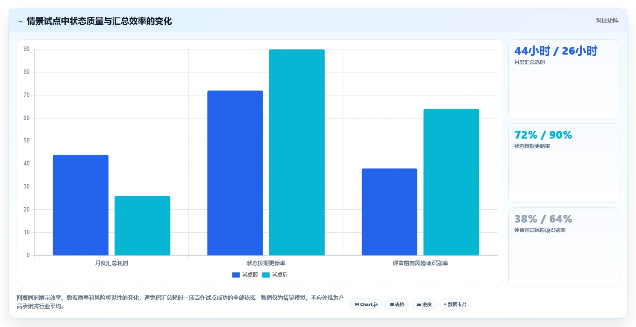Viewport: 636px width, 327px height.
Task: Click the cyan 试点后 bar for 评审前高风险项识别率
Action: click(x=451, y=182)
